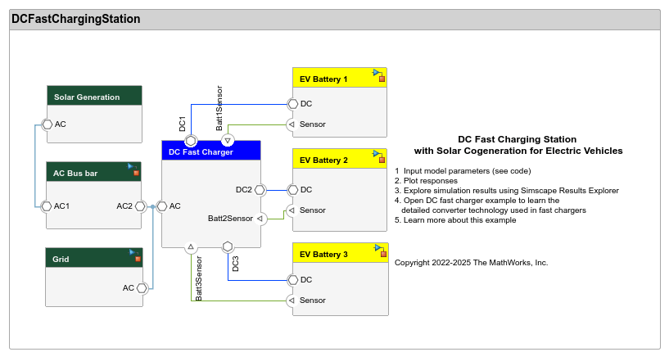Select the blue DC line to EV Battery 1
The width and height of the screenshot is (669, 357).
(239, 104)
